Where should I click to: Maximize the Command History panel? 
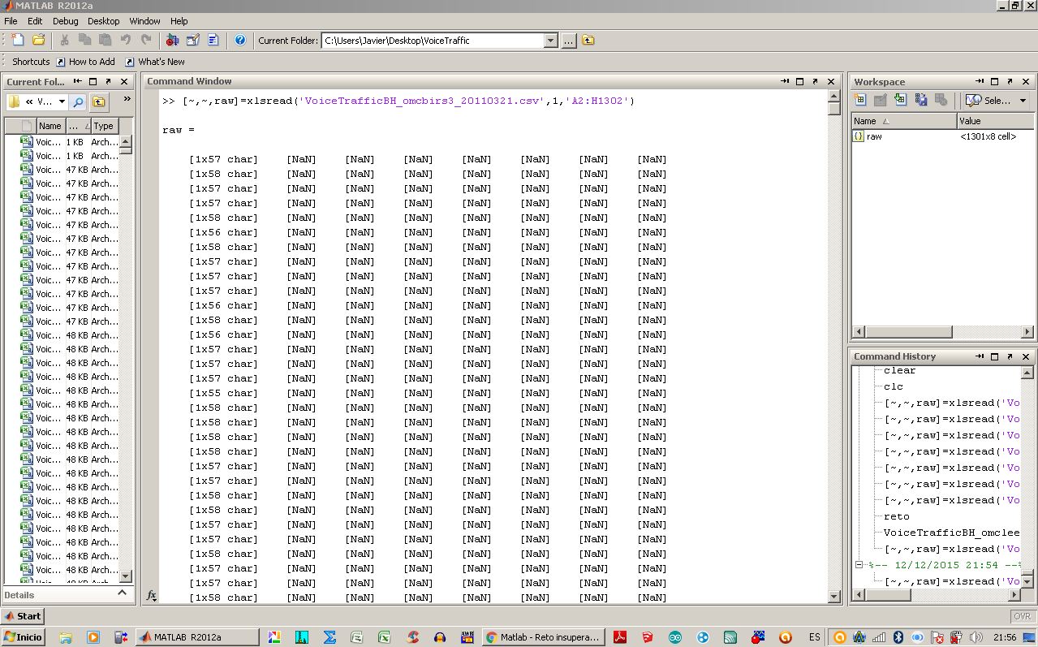point(995,356)
